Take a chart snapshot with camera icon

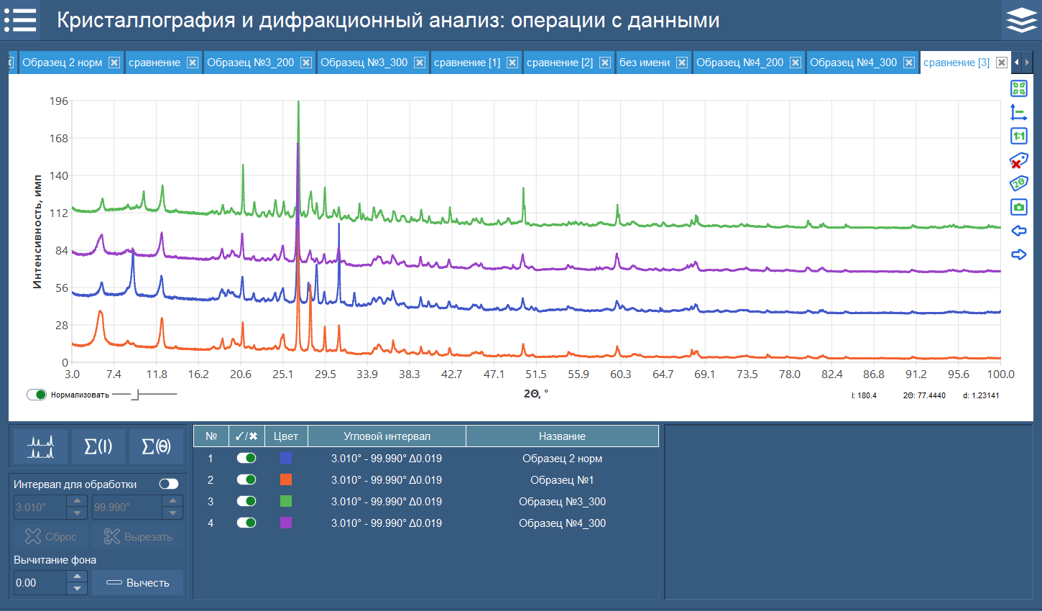click(x=1018, y=207)
